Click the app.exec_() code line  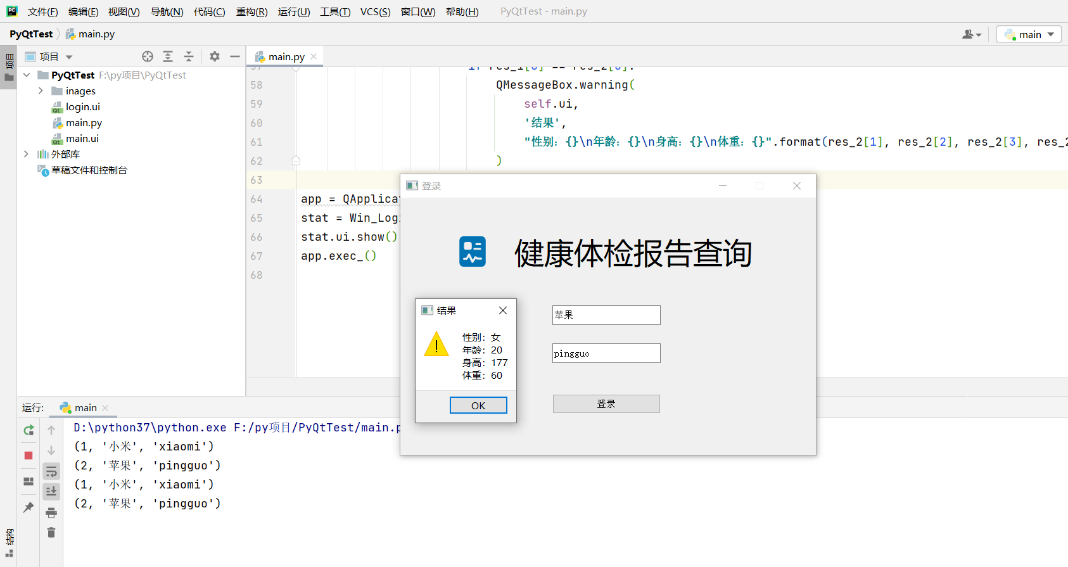click(339, 256)
